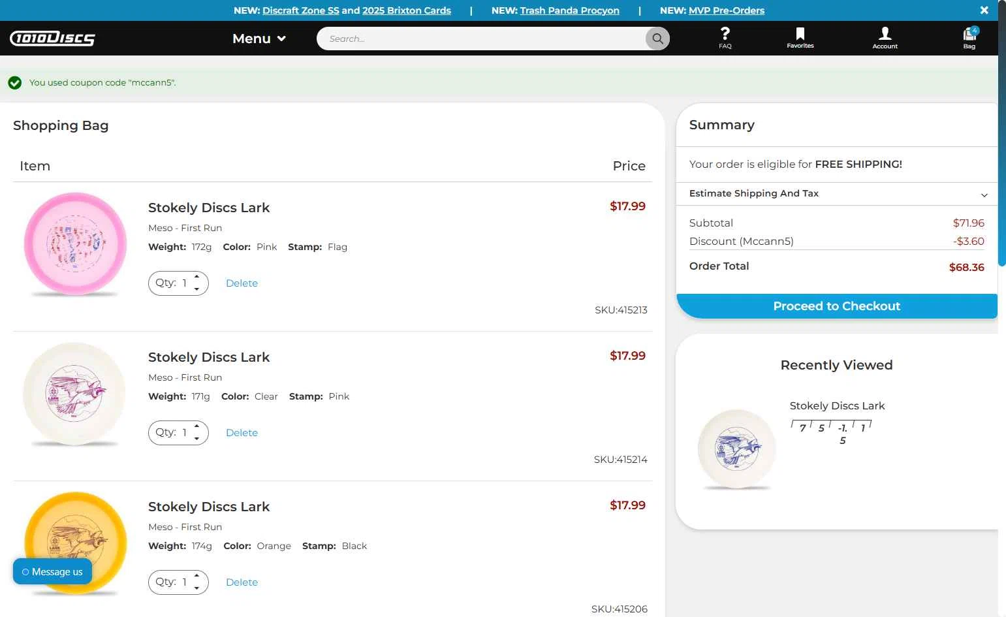Image resolution: width=1006 pixels, height=617 pixels.
Task: Delete the pink 172g Lark
Action: click(242, 283)
